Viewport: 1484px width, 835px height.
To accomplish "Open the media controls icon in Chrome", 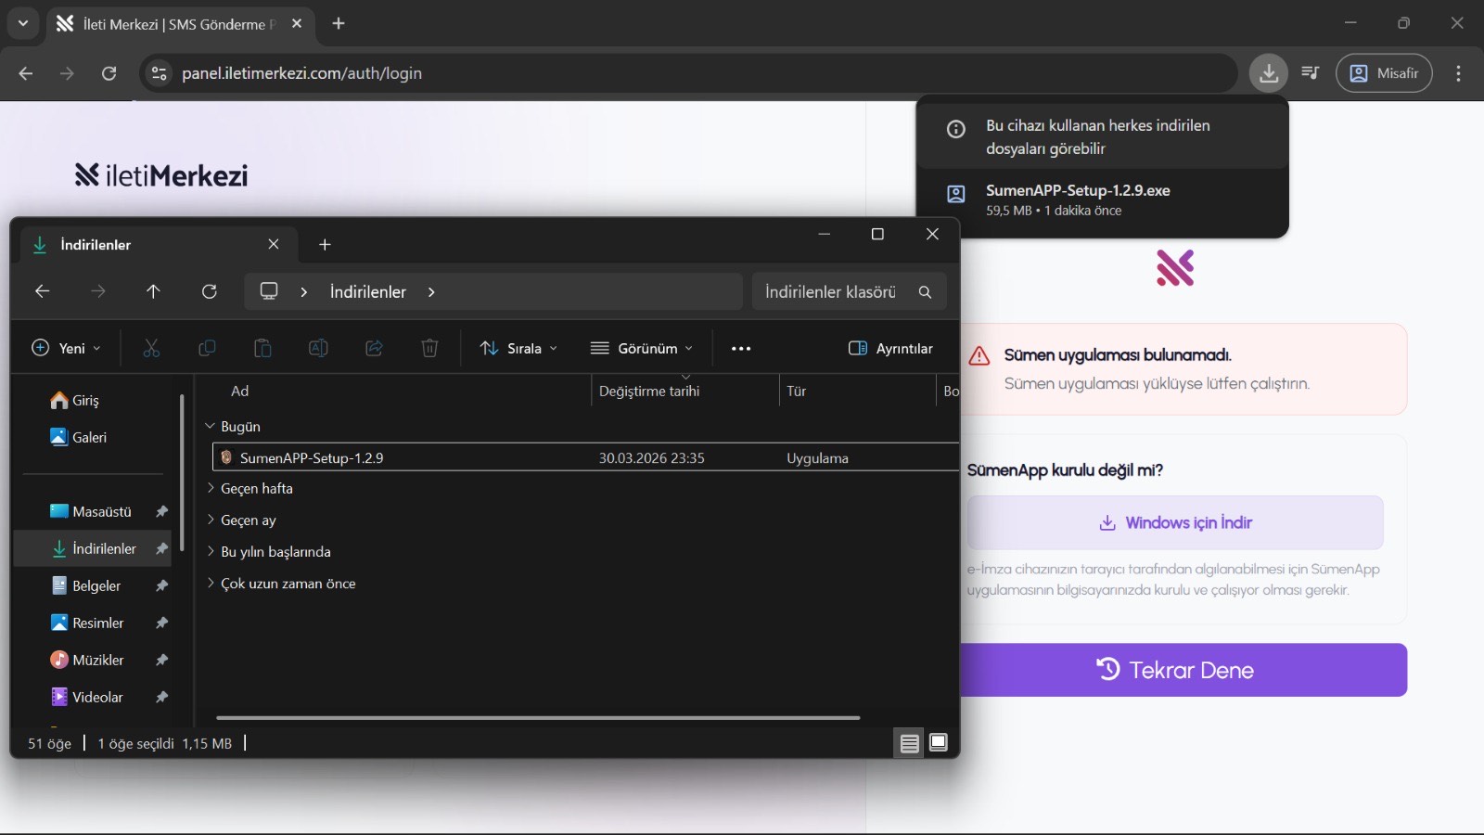I will pyautogui.click(x=1311, y=73).
